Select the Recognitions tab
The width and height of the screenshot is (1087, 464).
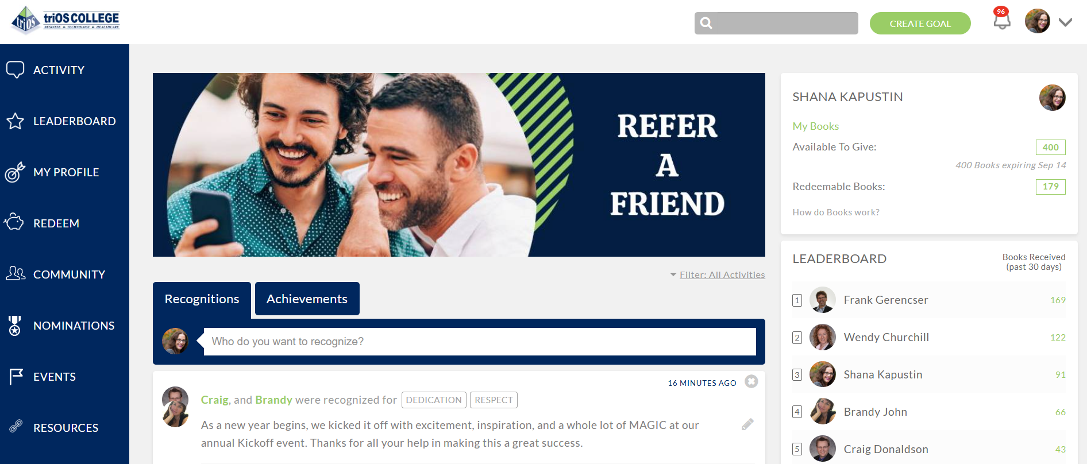(x=202, y=299)
